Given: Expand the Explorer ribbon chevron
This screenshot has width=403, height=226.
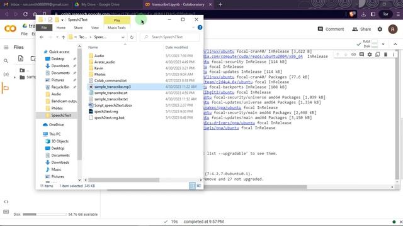Looking at the screenshot, I should [x=193, y=28].
